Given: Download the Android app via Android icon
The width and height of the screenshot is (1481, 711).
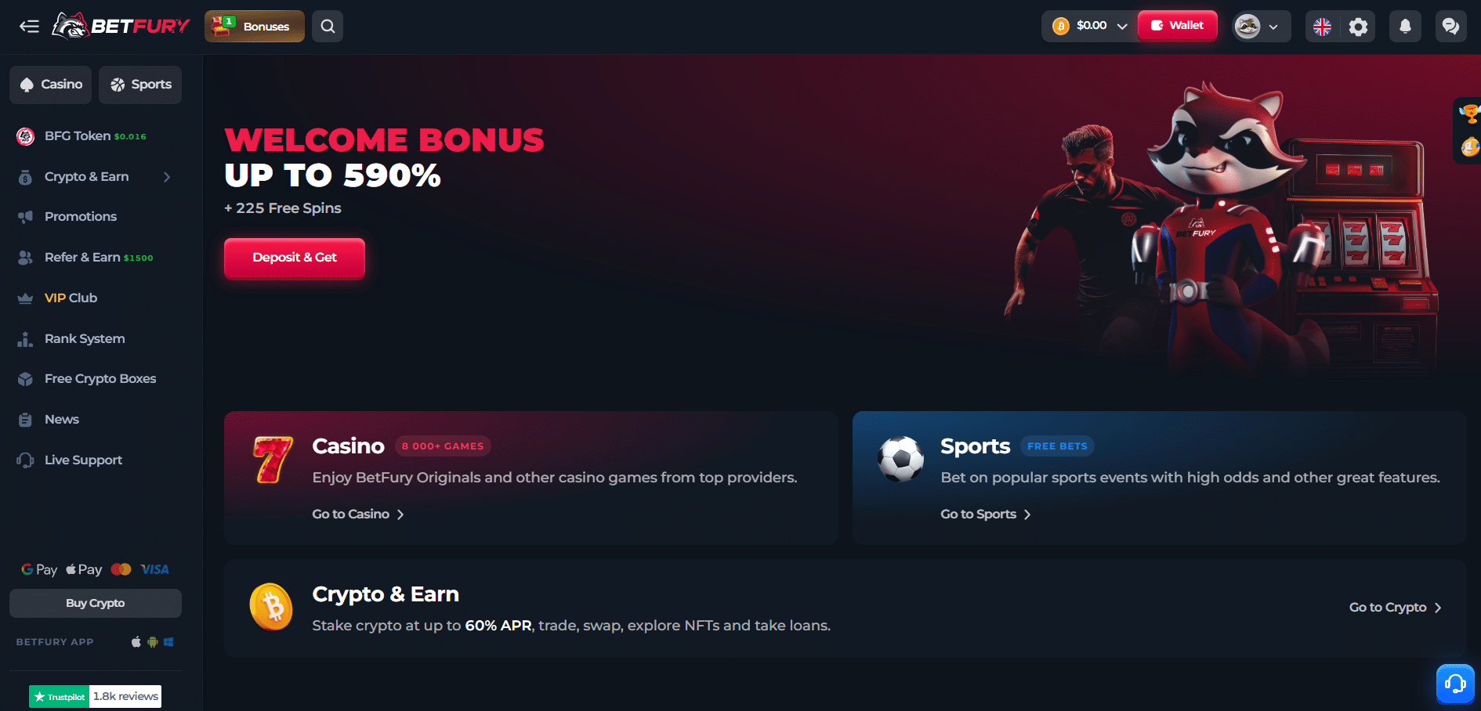Looking at the screenshot, I should [x=153, y=642].
